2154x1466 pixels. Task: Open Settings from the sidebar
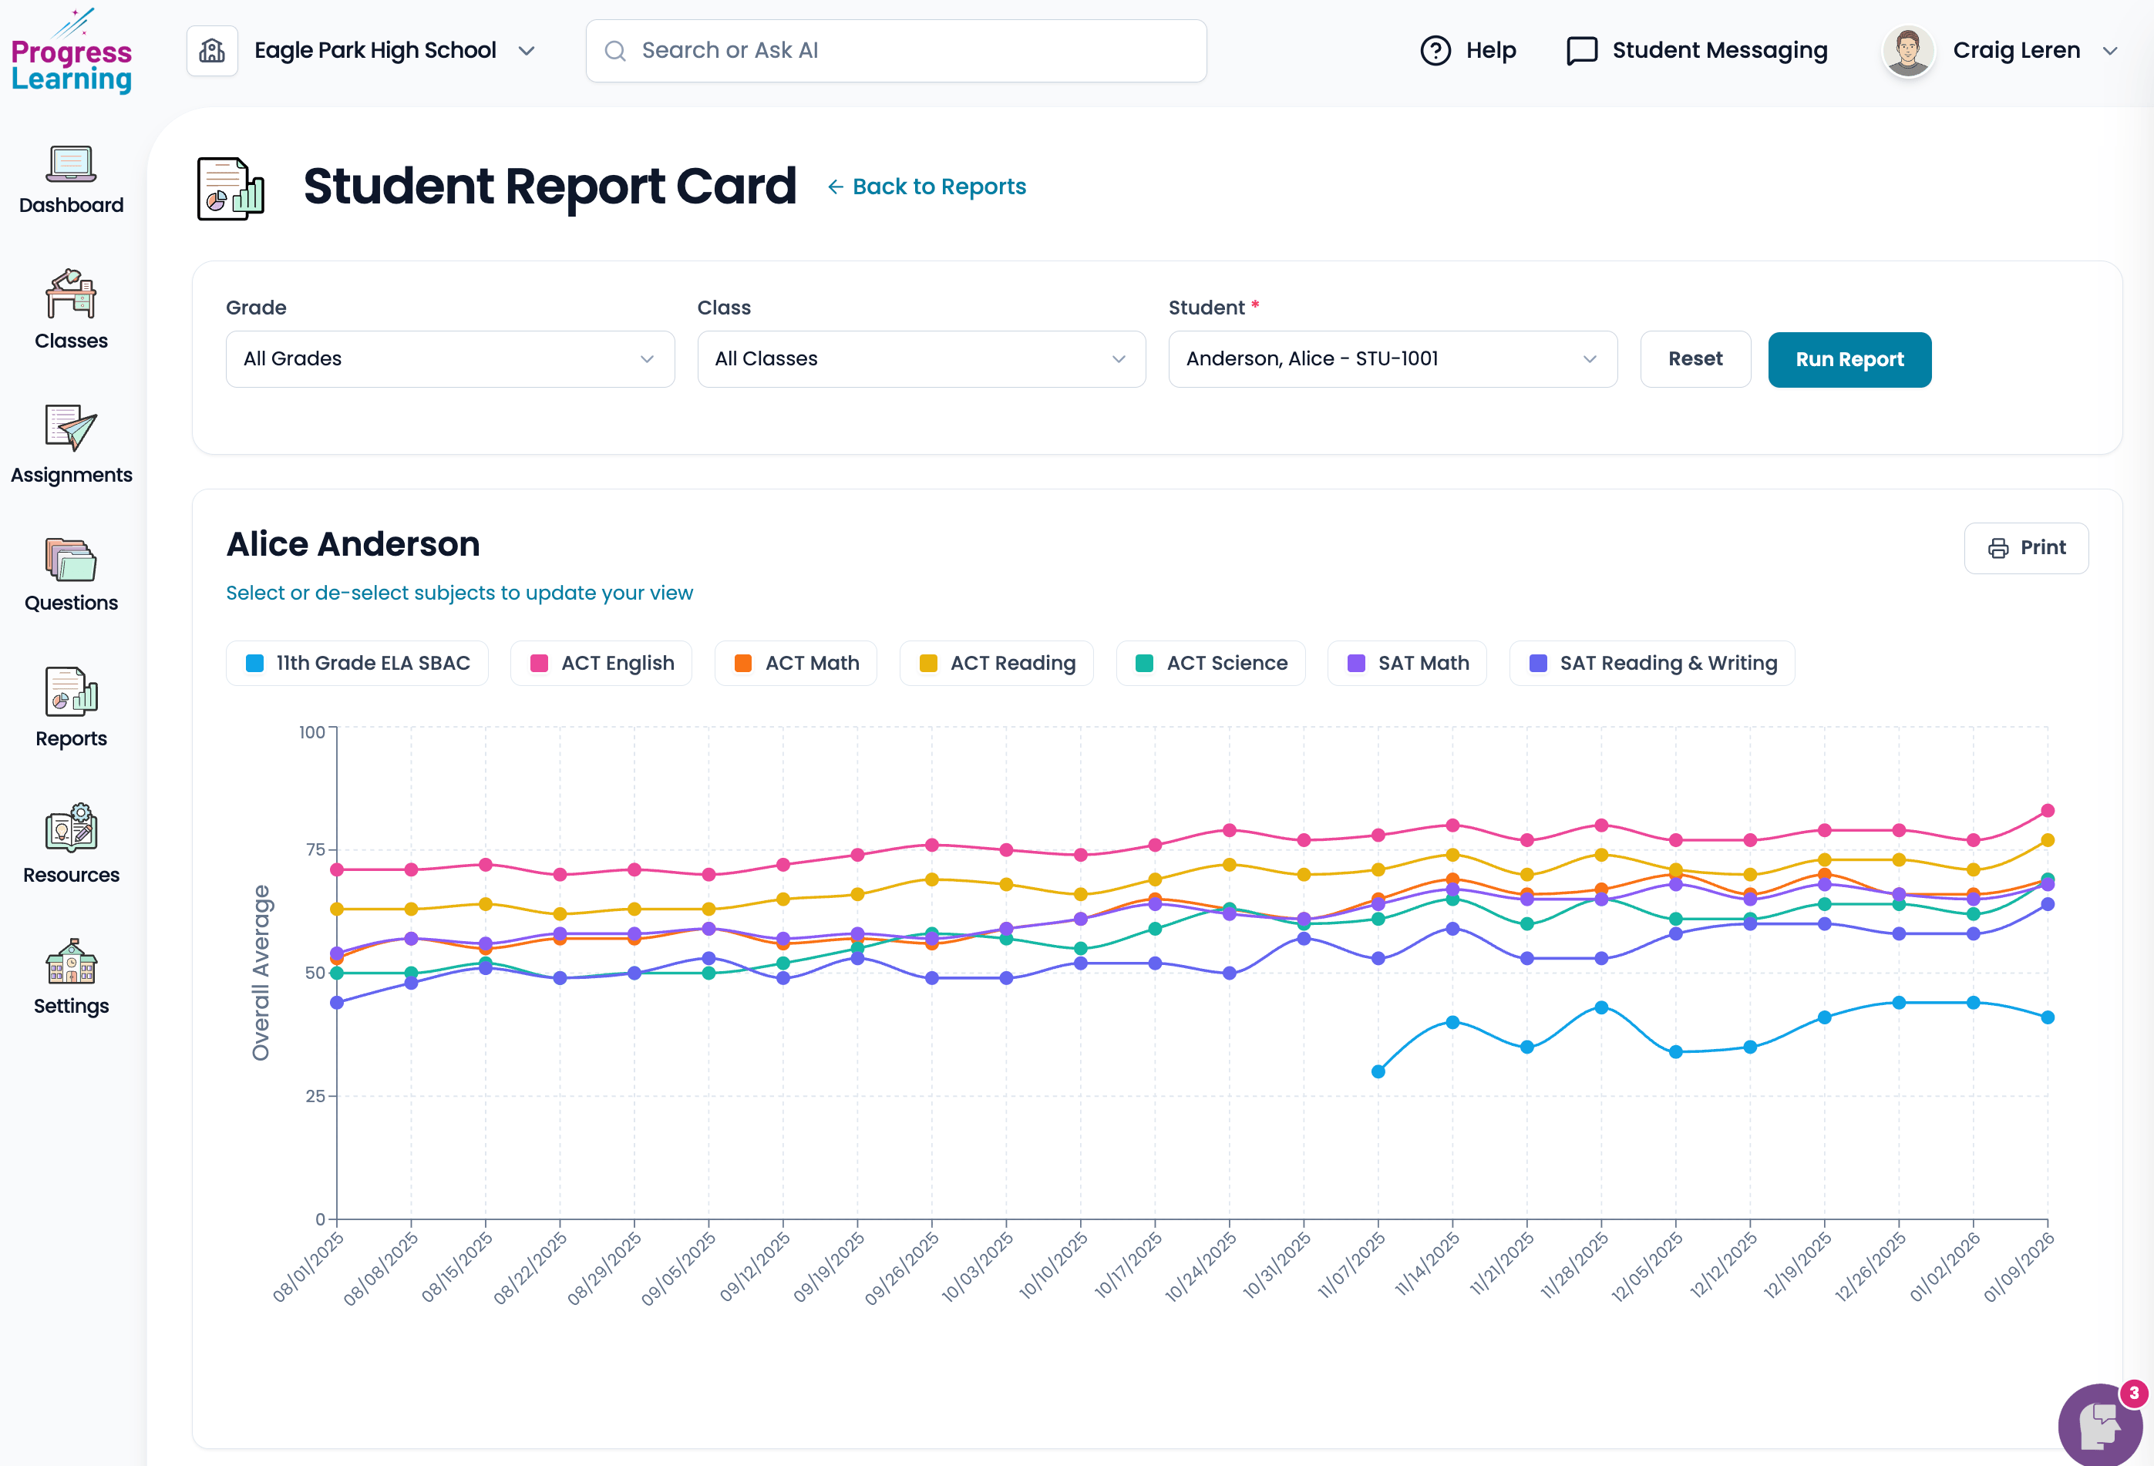click(72, 976)
